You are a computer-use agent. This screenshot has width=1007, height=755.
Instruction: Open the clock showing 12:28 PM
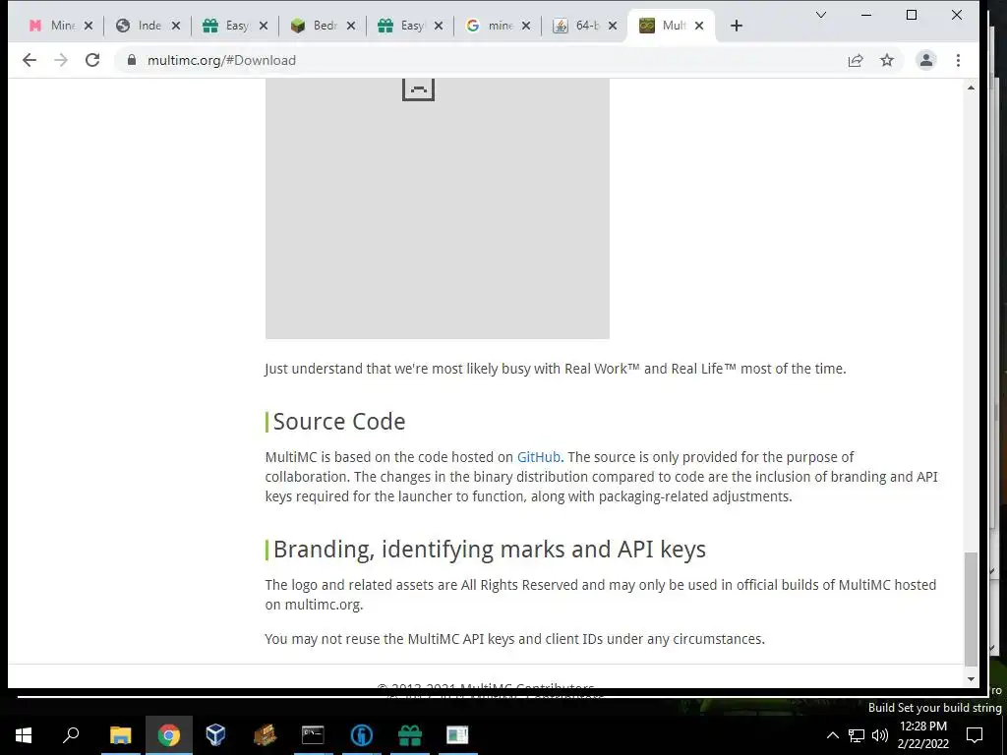pos(922,735)
